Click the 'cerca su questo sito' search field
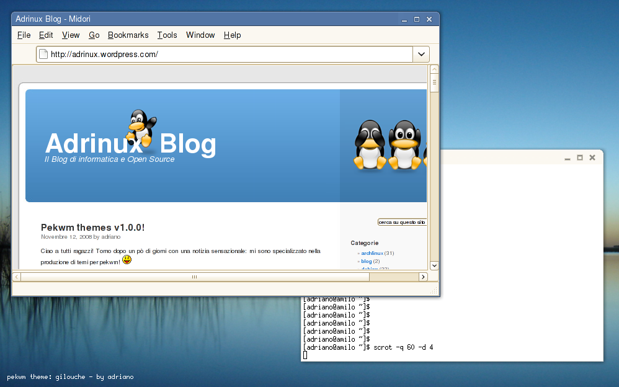619x387 pixels. (x=402, y=222)
